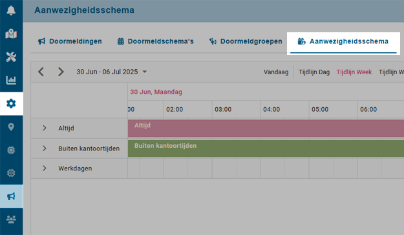
Task: Open the megaphone sidebar icon
Action: (x=11, y=196)
